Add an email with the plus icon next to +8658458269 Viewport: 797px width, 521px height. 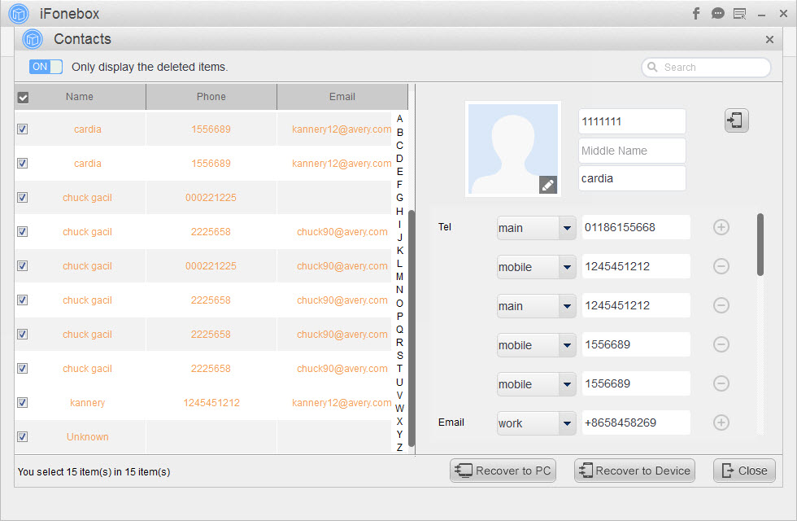click(721, 422)
